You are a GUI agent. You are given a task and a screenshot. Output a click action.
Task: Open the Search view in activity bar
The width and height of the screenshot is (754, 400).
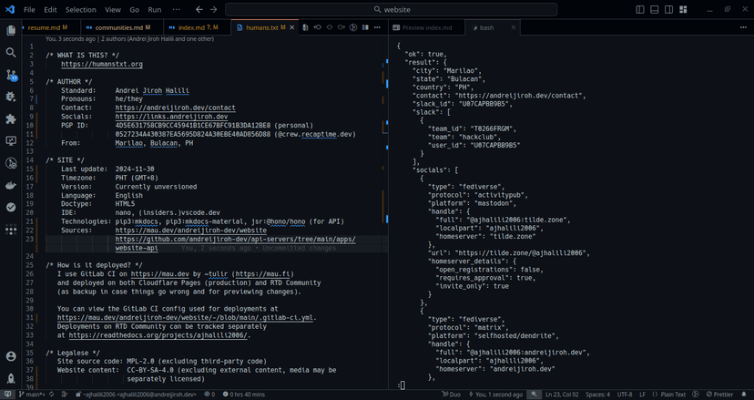pos(11,53)
